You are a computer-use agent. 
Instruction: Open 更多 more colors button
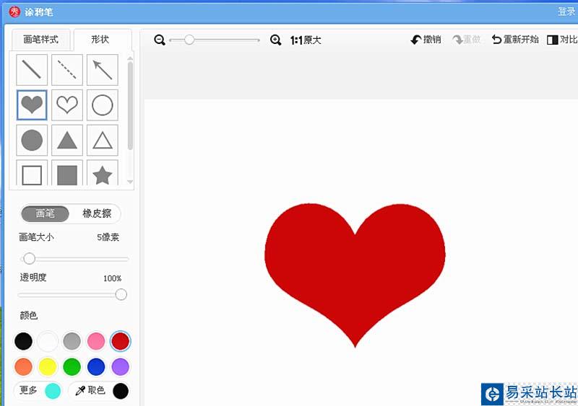[x=38, y=391]
